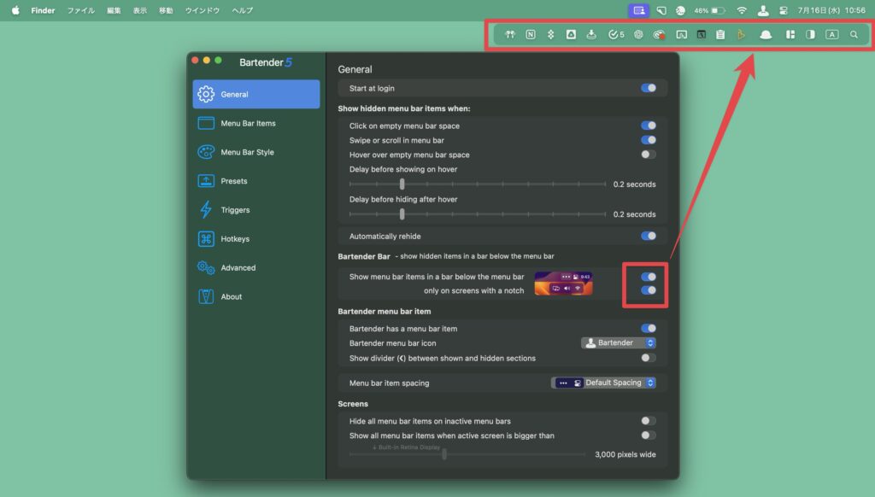Open the Apple menu
875x497 pixels.
click(15, 10)
